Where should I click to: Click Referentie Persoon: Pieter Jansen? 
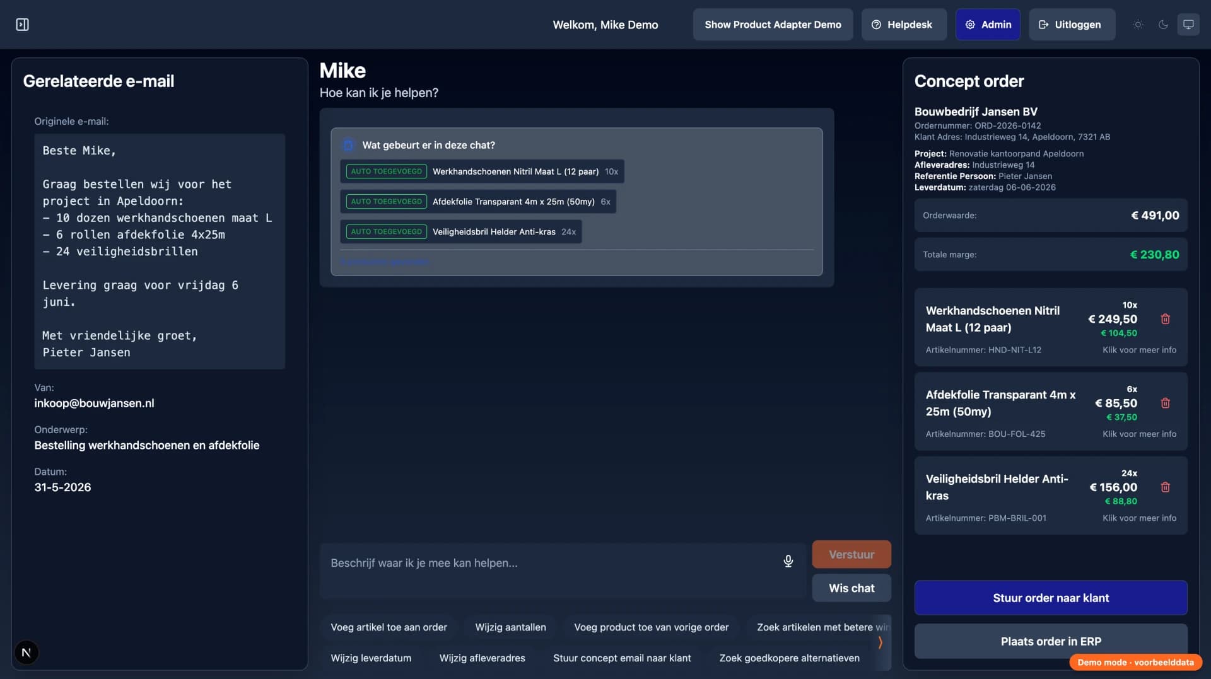click(x=983, y=176)
